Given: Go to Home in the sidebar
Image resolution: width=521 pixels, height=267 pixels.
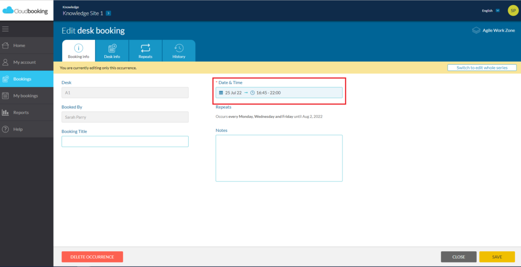Looking at the screenshot, I should [26, 45].
